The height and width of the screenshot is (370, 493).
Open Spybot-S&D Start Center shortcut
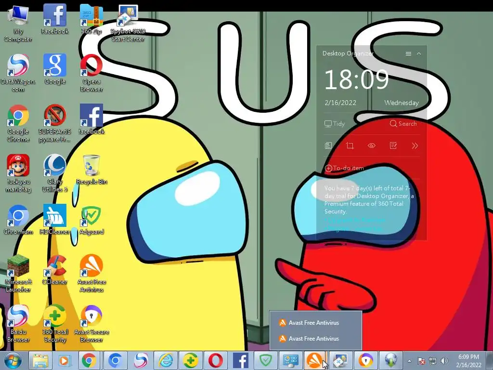[128, 24]
